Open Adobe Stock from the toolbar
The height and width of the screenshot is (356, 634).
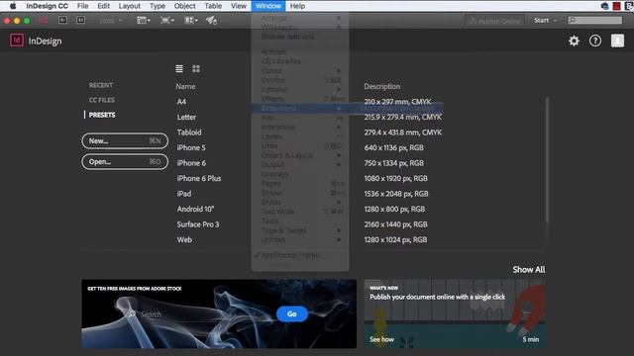pyautogui.click(x=80, y=20)
